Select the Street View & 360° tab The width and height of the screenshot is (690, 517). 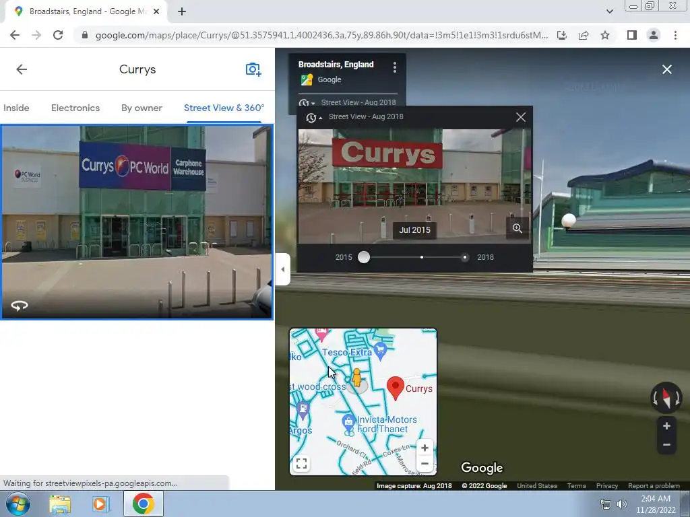click(x=224, y=108)
